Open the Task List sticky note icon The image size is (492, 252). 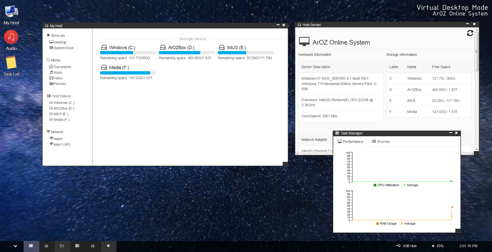coord(11,66)
